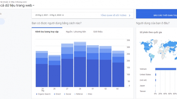177x99 pixels.
Task: Click the heading 'Bạn có được người dùng bằng cách nào?'
Action: coord(57,23)
